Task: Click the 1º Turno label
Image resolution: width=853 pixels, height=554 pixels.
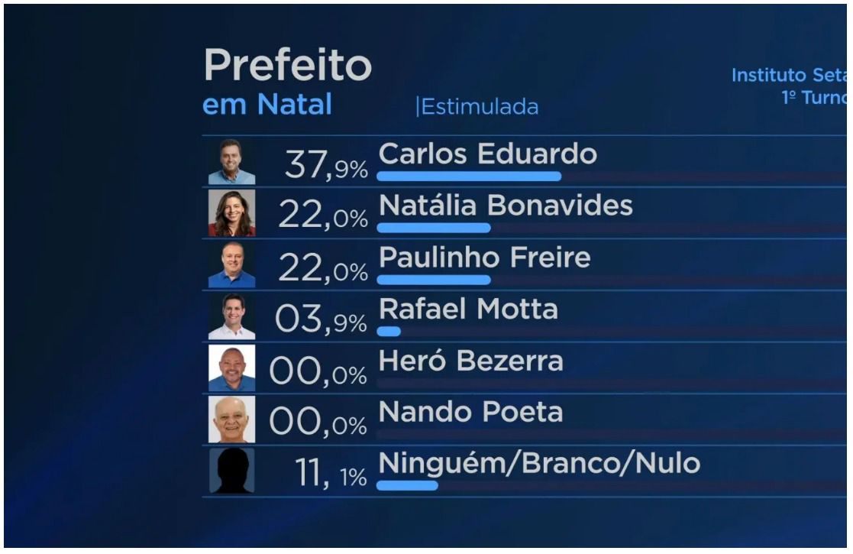Action: (814, 98)
